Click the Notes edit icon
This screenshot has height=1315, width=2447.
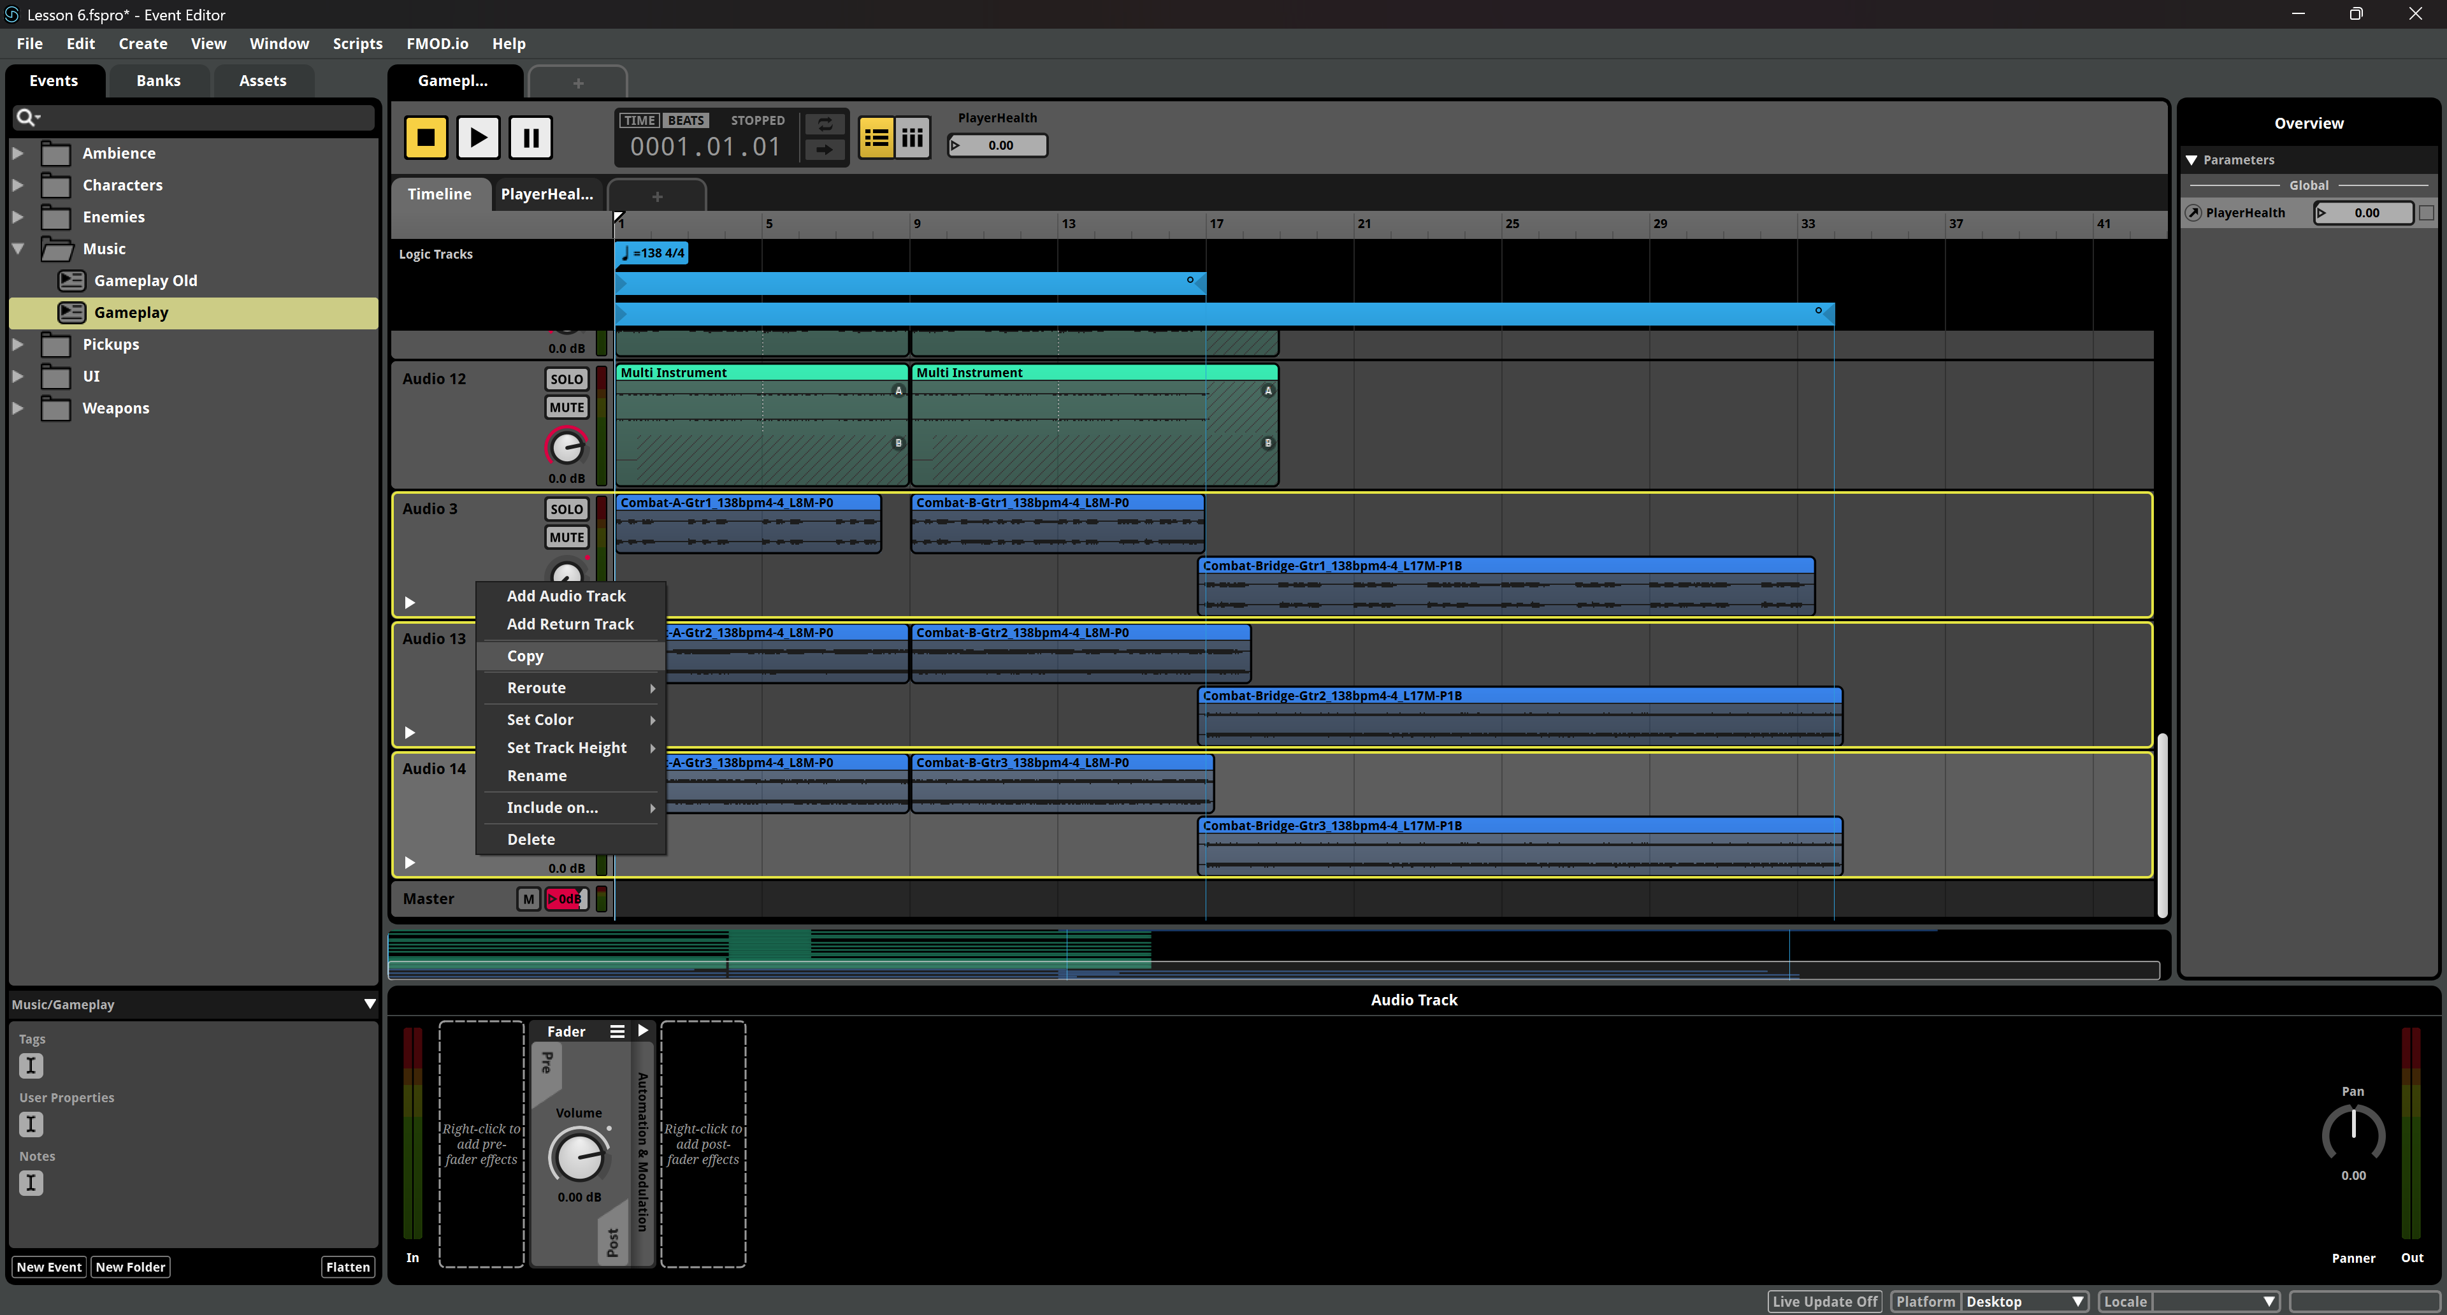pos(31,1183)
